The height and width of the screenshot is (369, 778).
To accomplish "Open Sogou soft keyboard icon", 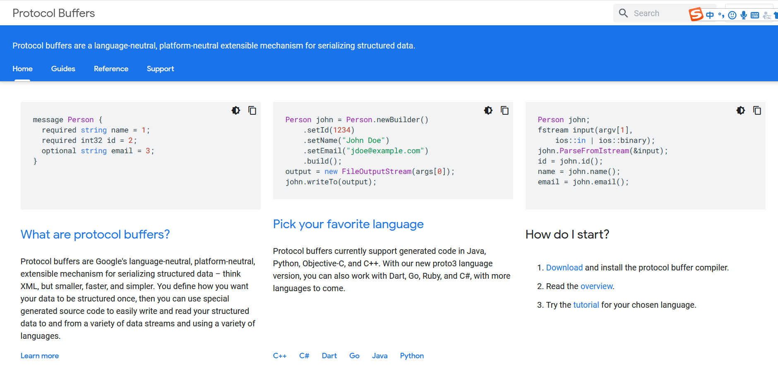I will 755,15.
